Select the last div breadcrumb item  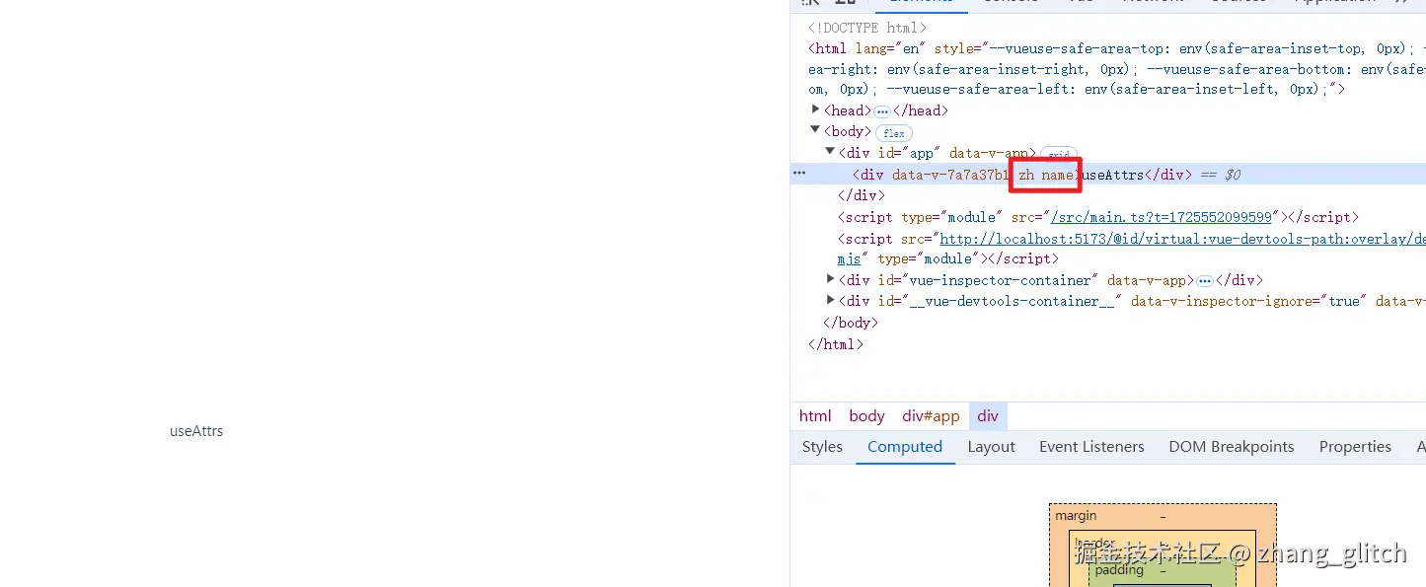click(988, 416)
